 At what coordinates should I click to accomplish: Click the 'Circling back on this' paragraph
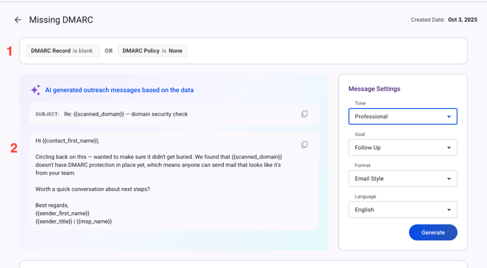tap(158, 165)
